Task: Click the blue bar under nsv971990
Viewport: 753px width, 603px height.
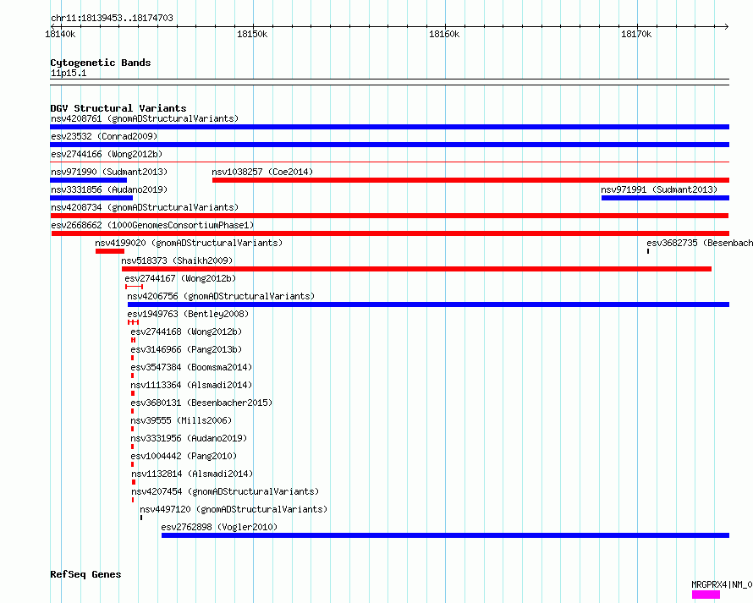Action: point(88,180)
